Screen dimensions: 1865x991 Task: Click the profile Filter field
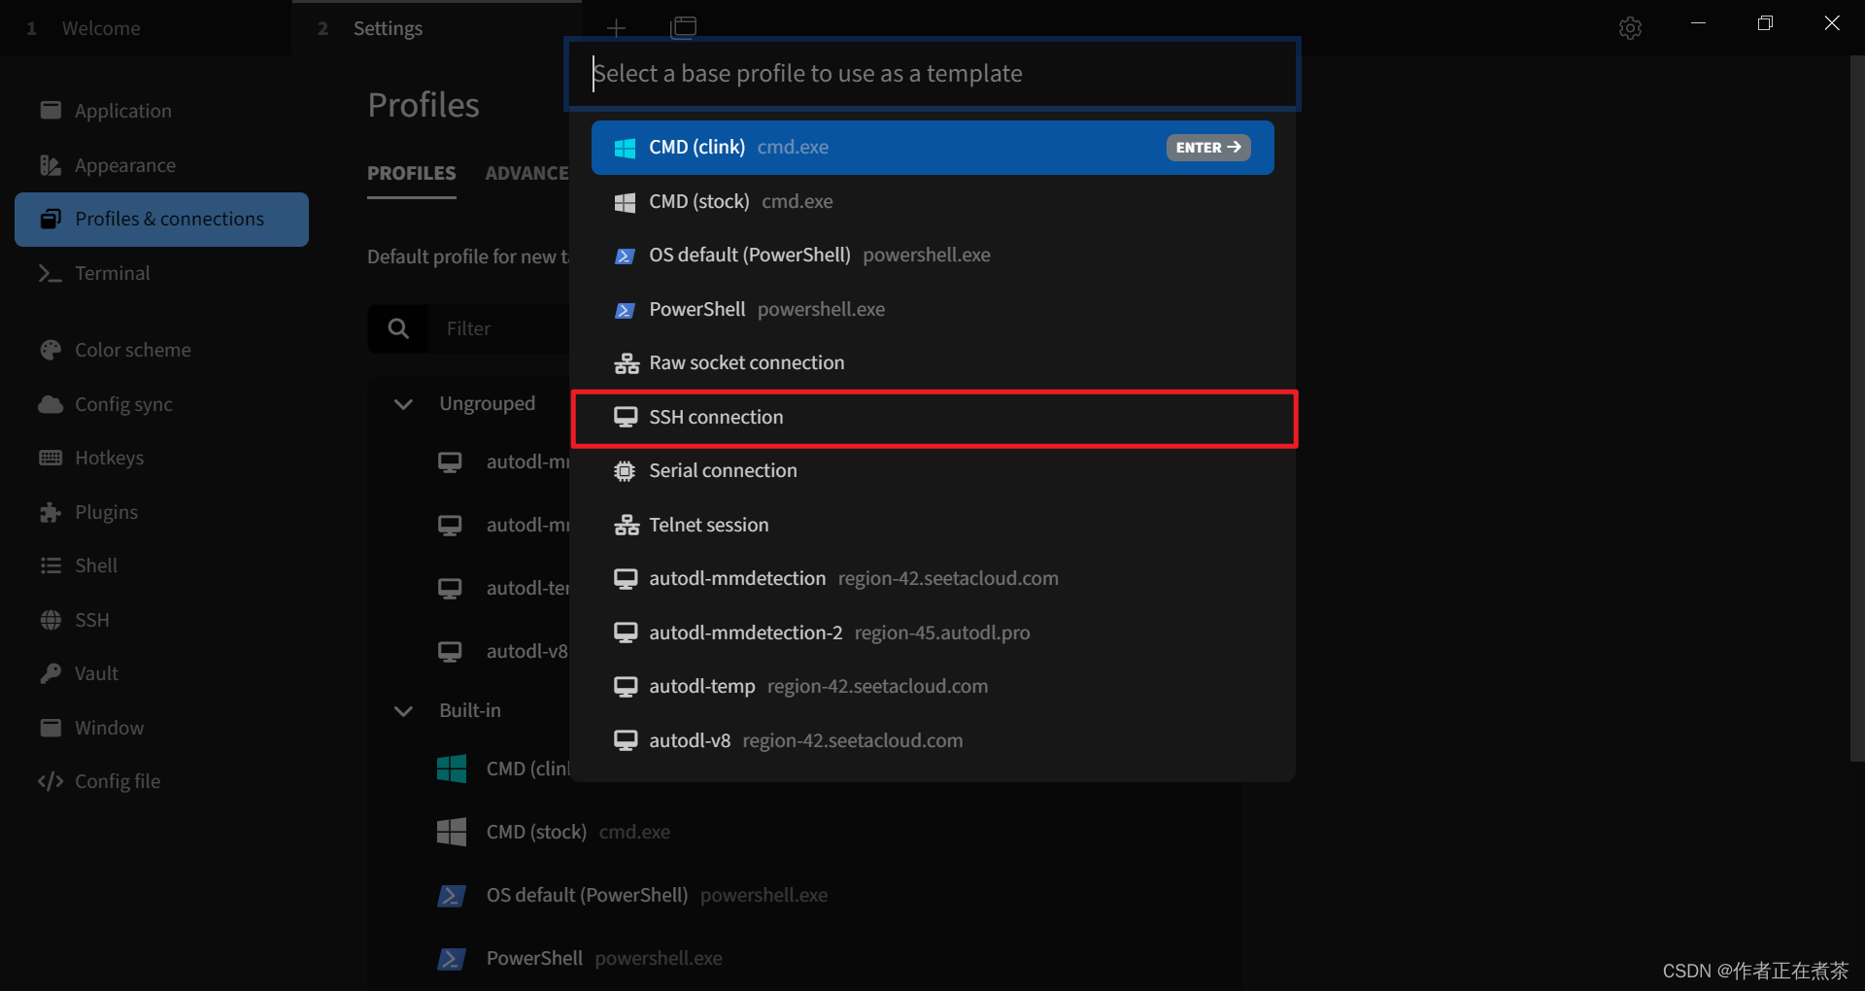tap(497, 329)
